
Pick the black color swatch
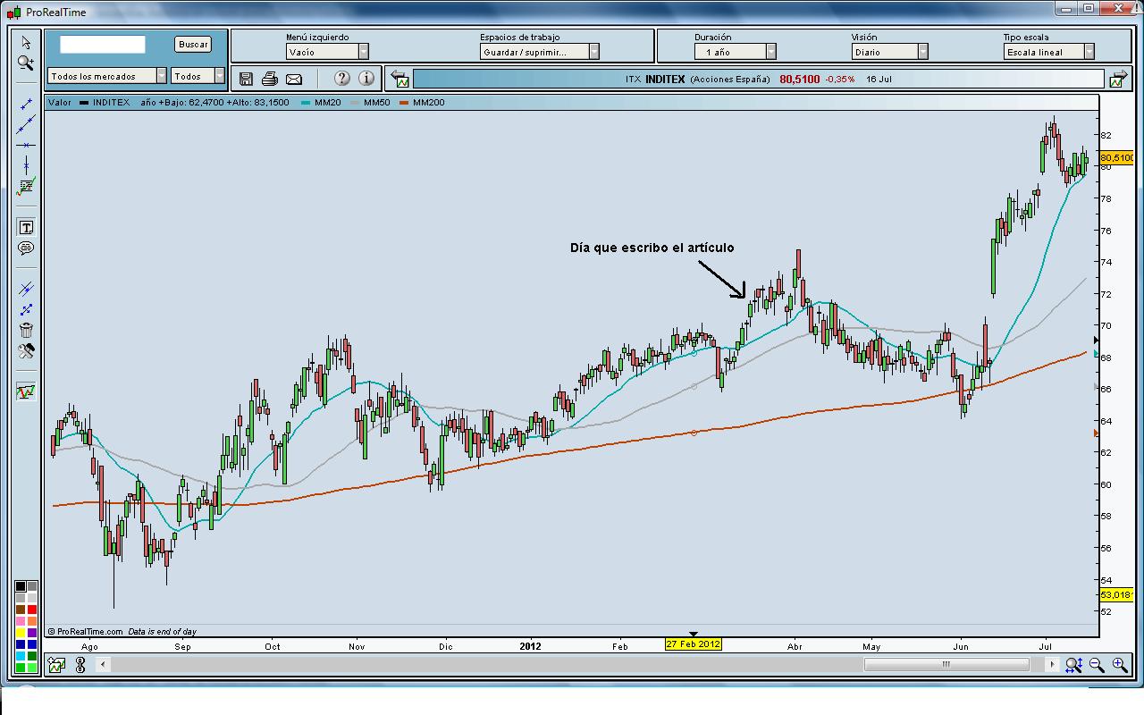pos(21,587)
